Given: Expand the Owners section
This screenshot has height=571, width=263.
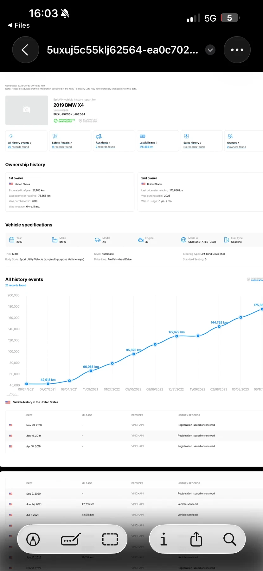Looking at the screenshot, I should click(233, 143).
